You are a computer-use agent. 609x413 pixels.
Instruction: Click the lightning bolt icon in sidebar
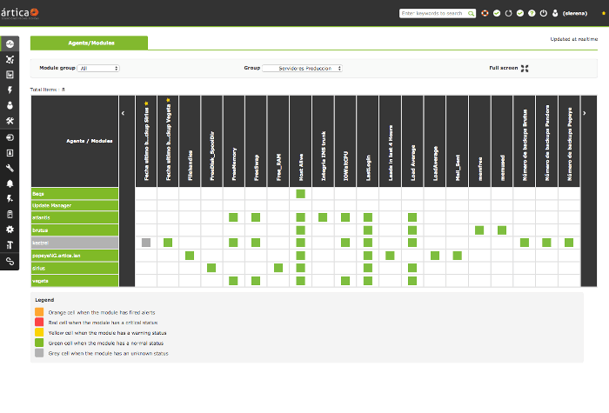(x=10, y=90)
